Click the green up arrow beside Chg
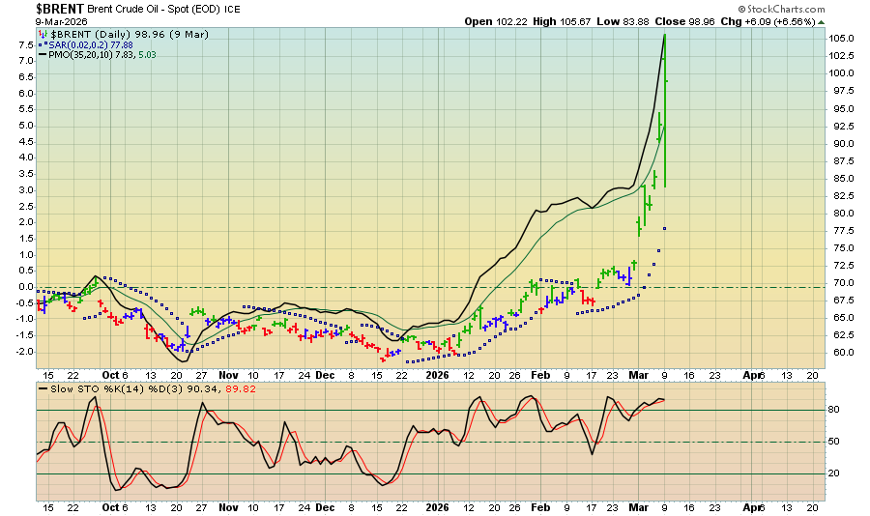 pos(820,20)
